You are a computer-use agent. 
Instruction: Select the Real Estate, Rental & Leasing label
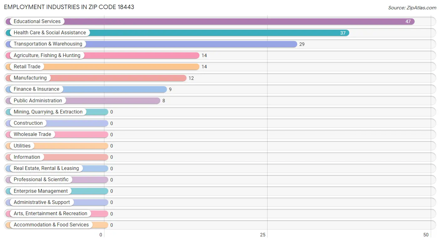(x=46, y=168)
